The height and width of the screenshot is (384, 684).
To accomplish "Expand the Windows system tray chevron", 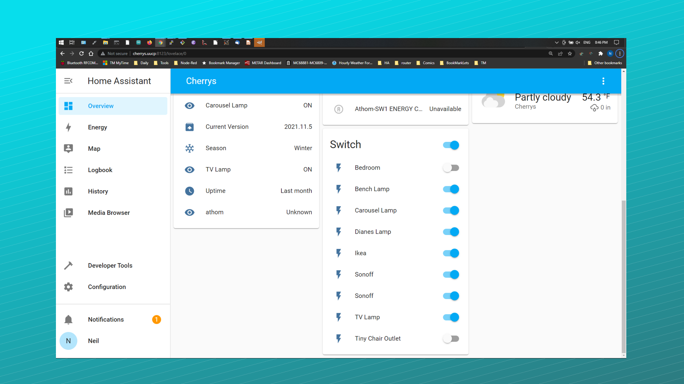I will [556, 43].
